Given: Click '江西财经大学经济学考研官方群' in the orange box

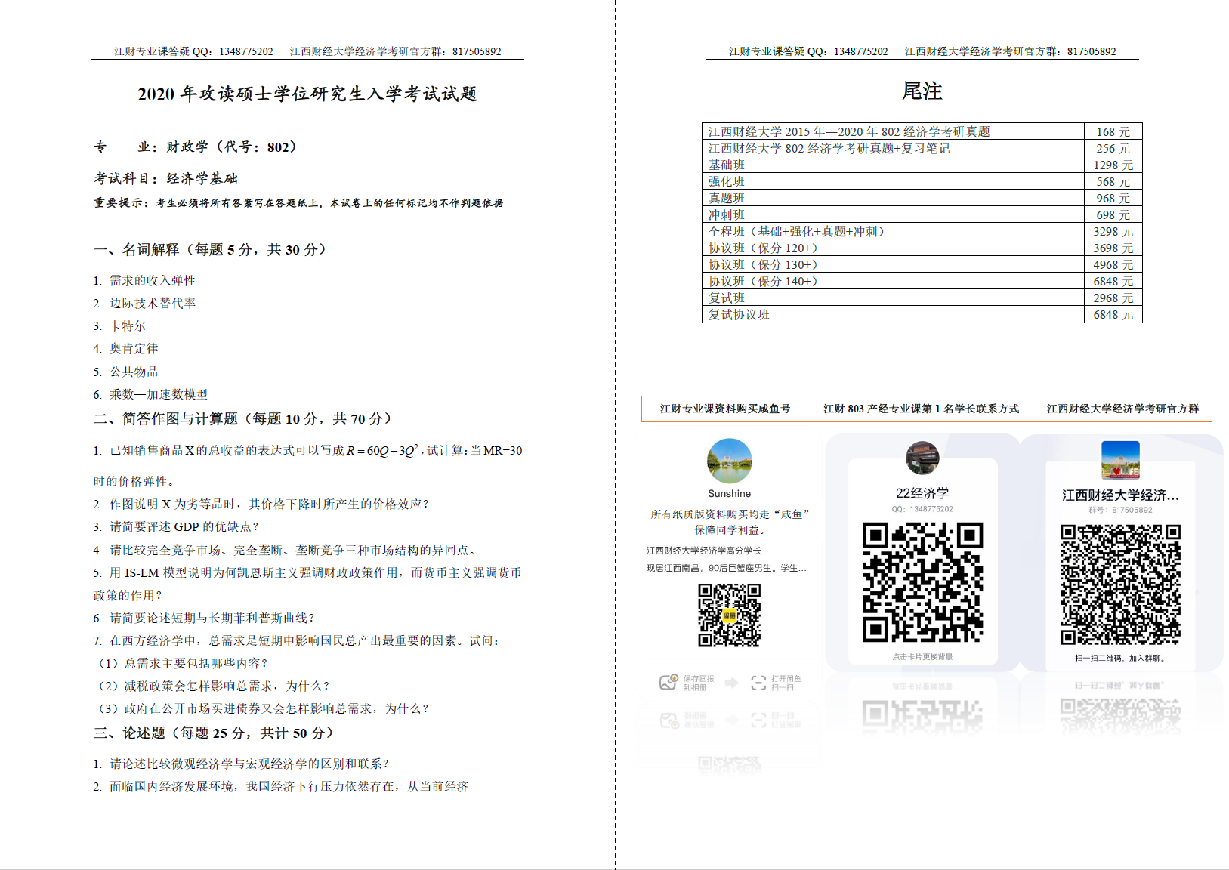Looking at the screenshot, I should (1122, 409).
